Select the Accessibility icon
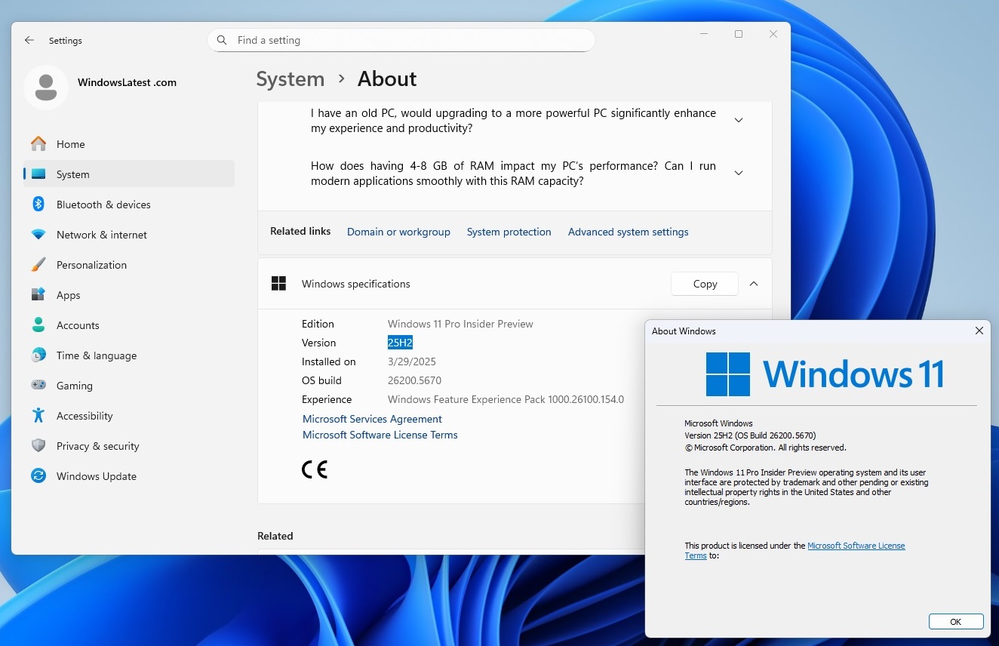This screenshot has width=999, height=646. coord(38,416)
